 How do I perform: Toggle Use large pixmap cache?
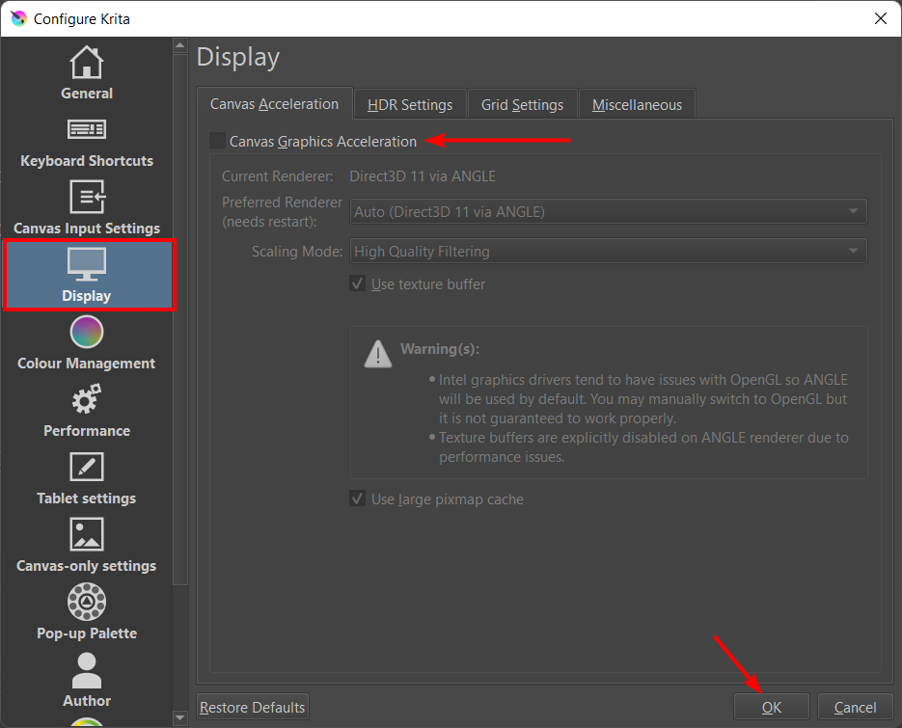click(x=358, y=499)
